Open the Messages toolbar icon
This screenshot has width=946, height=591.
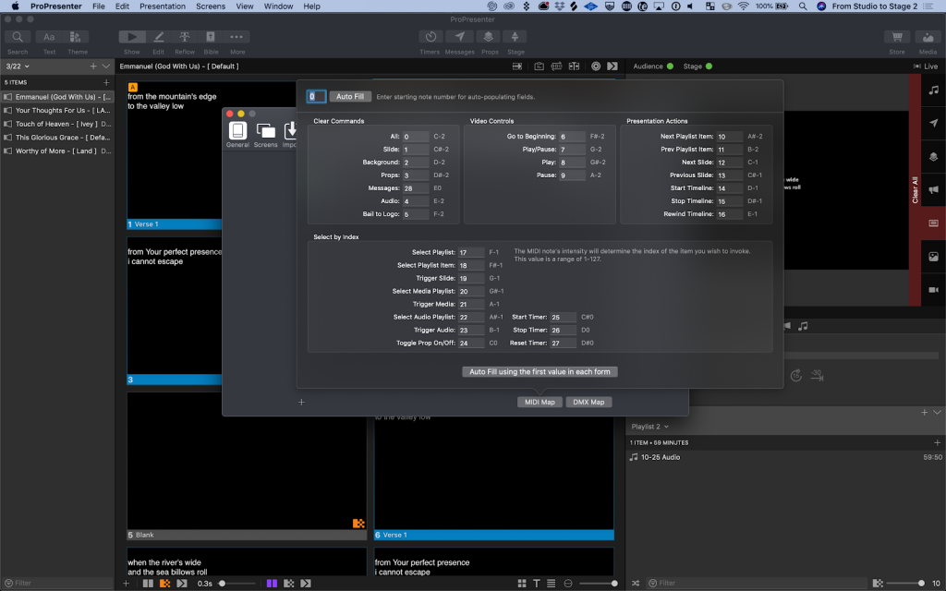pos(460,37)
